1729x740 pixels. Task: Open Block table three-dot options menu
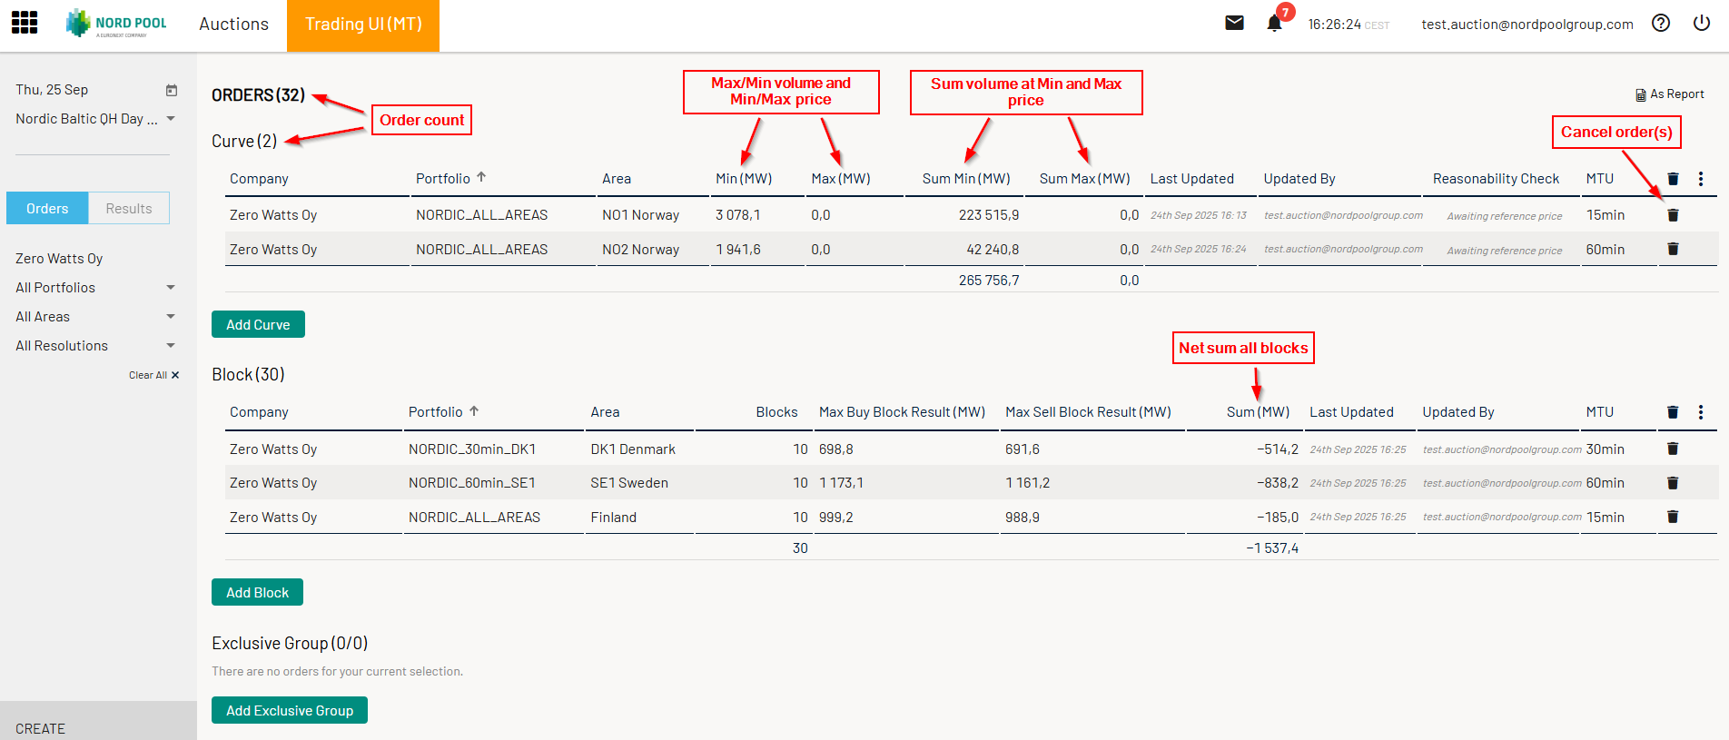(1701, 412)
